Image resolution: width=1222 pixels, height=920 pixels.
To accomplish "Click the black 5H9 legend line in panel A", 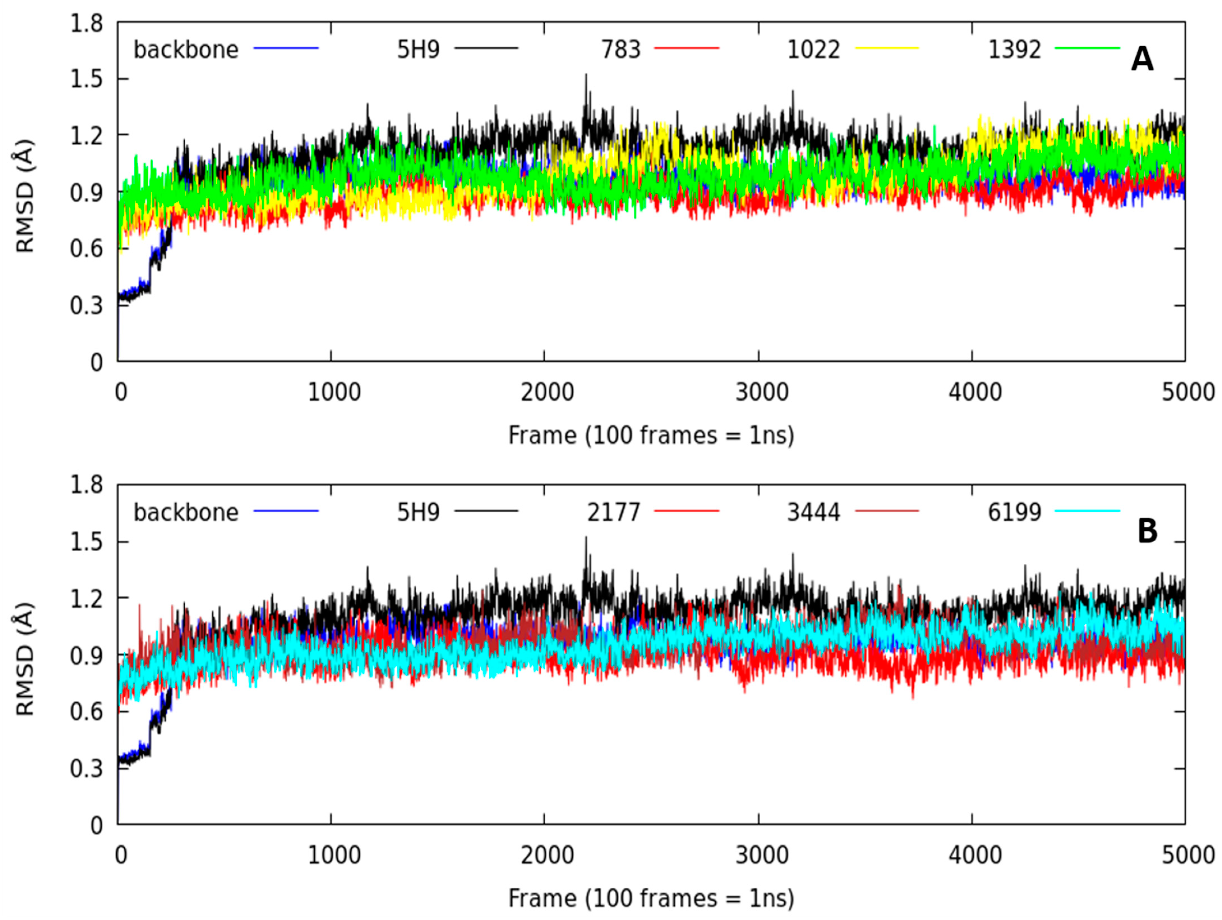I will [487, 48].
